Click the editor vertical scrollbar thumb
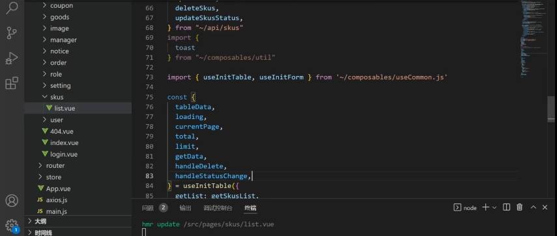 click(x=551, y=109)
